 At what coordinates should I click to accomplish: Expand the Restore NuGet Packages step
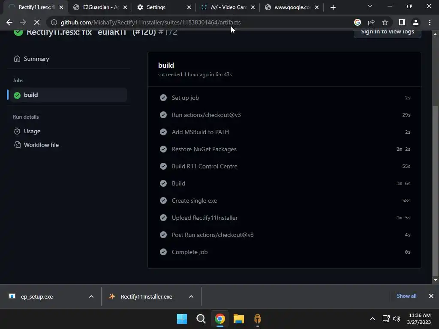(x=285, y=149)
